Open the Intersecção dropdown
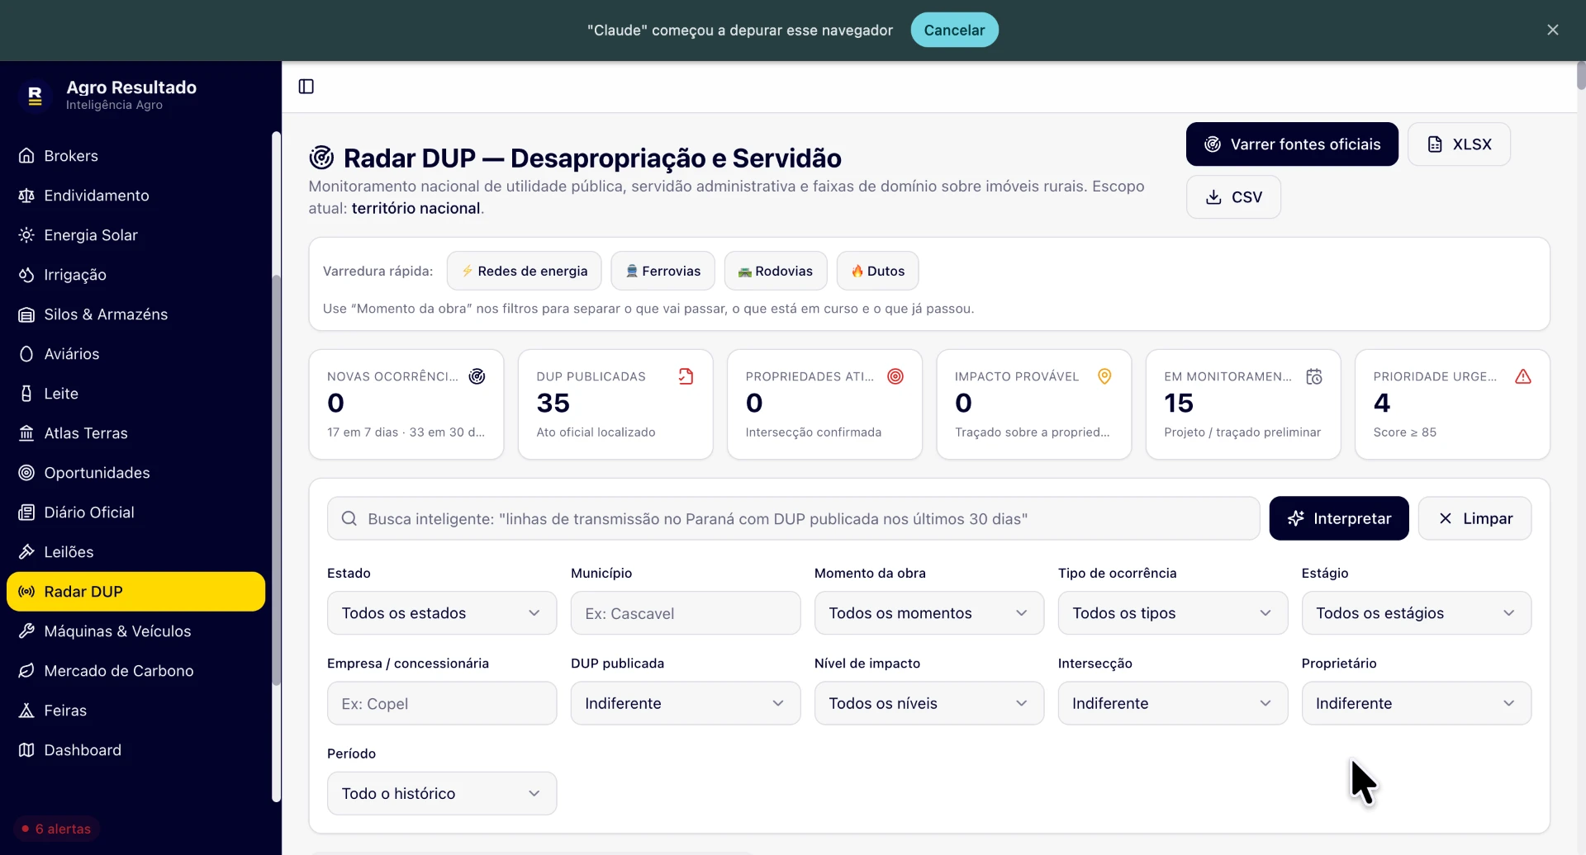The height and width of the screenshot is (855, 1586). tap(1173, 703)
